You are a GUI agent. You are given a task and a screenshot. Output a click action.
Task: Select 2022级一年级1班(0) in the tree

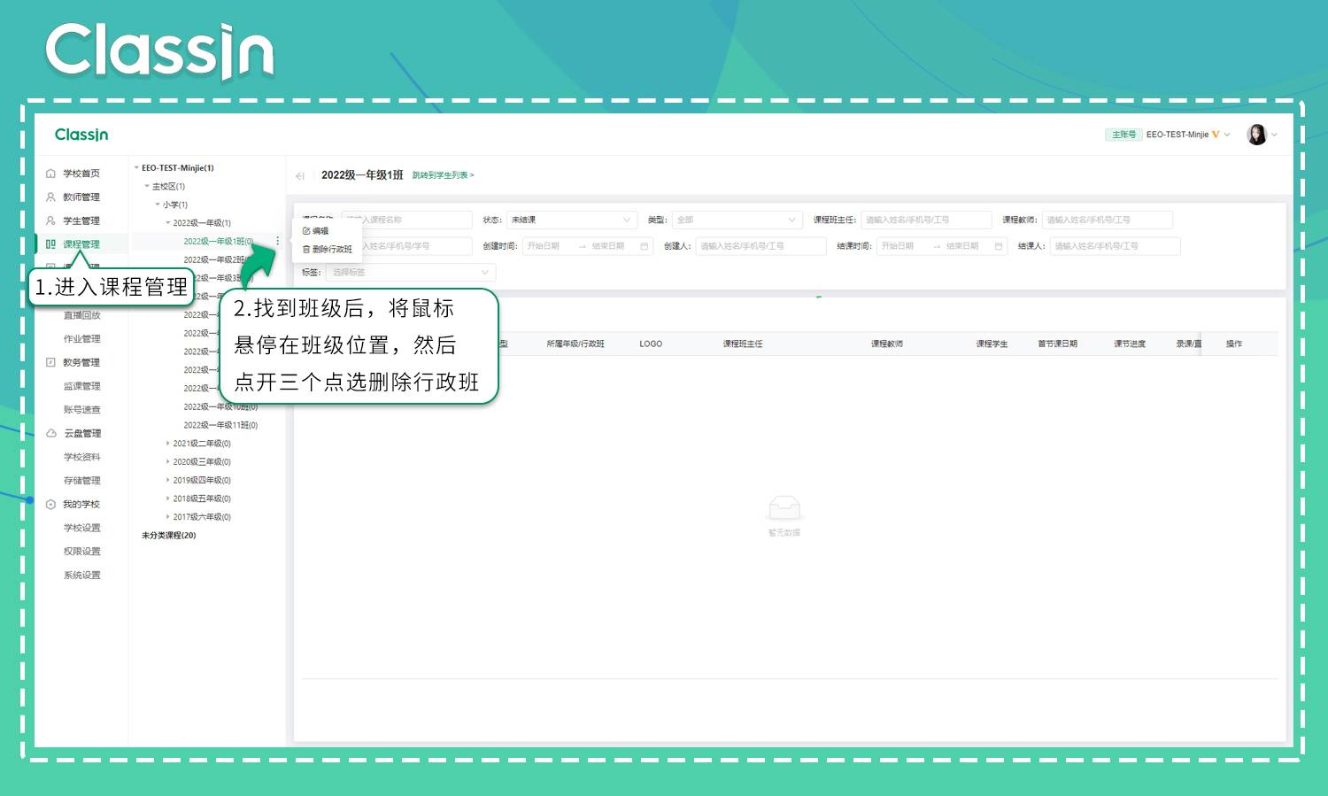pos(218,242)
